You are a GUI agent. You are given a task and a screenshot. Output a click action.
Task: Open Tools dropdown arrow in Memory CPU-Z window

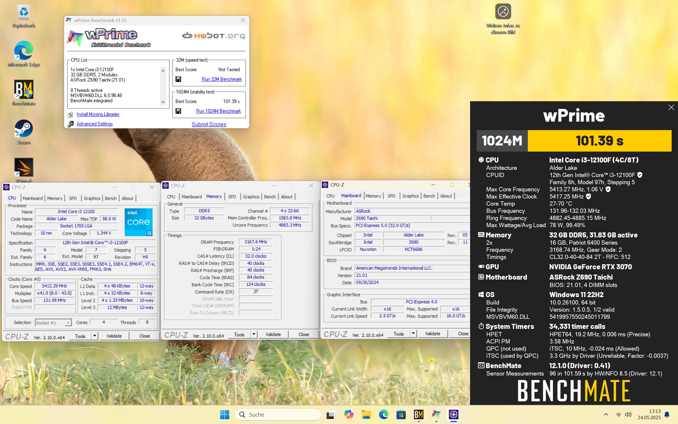(x=253, y=334)
